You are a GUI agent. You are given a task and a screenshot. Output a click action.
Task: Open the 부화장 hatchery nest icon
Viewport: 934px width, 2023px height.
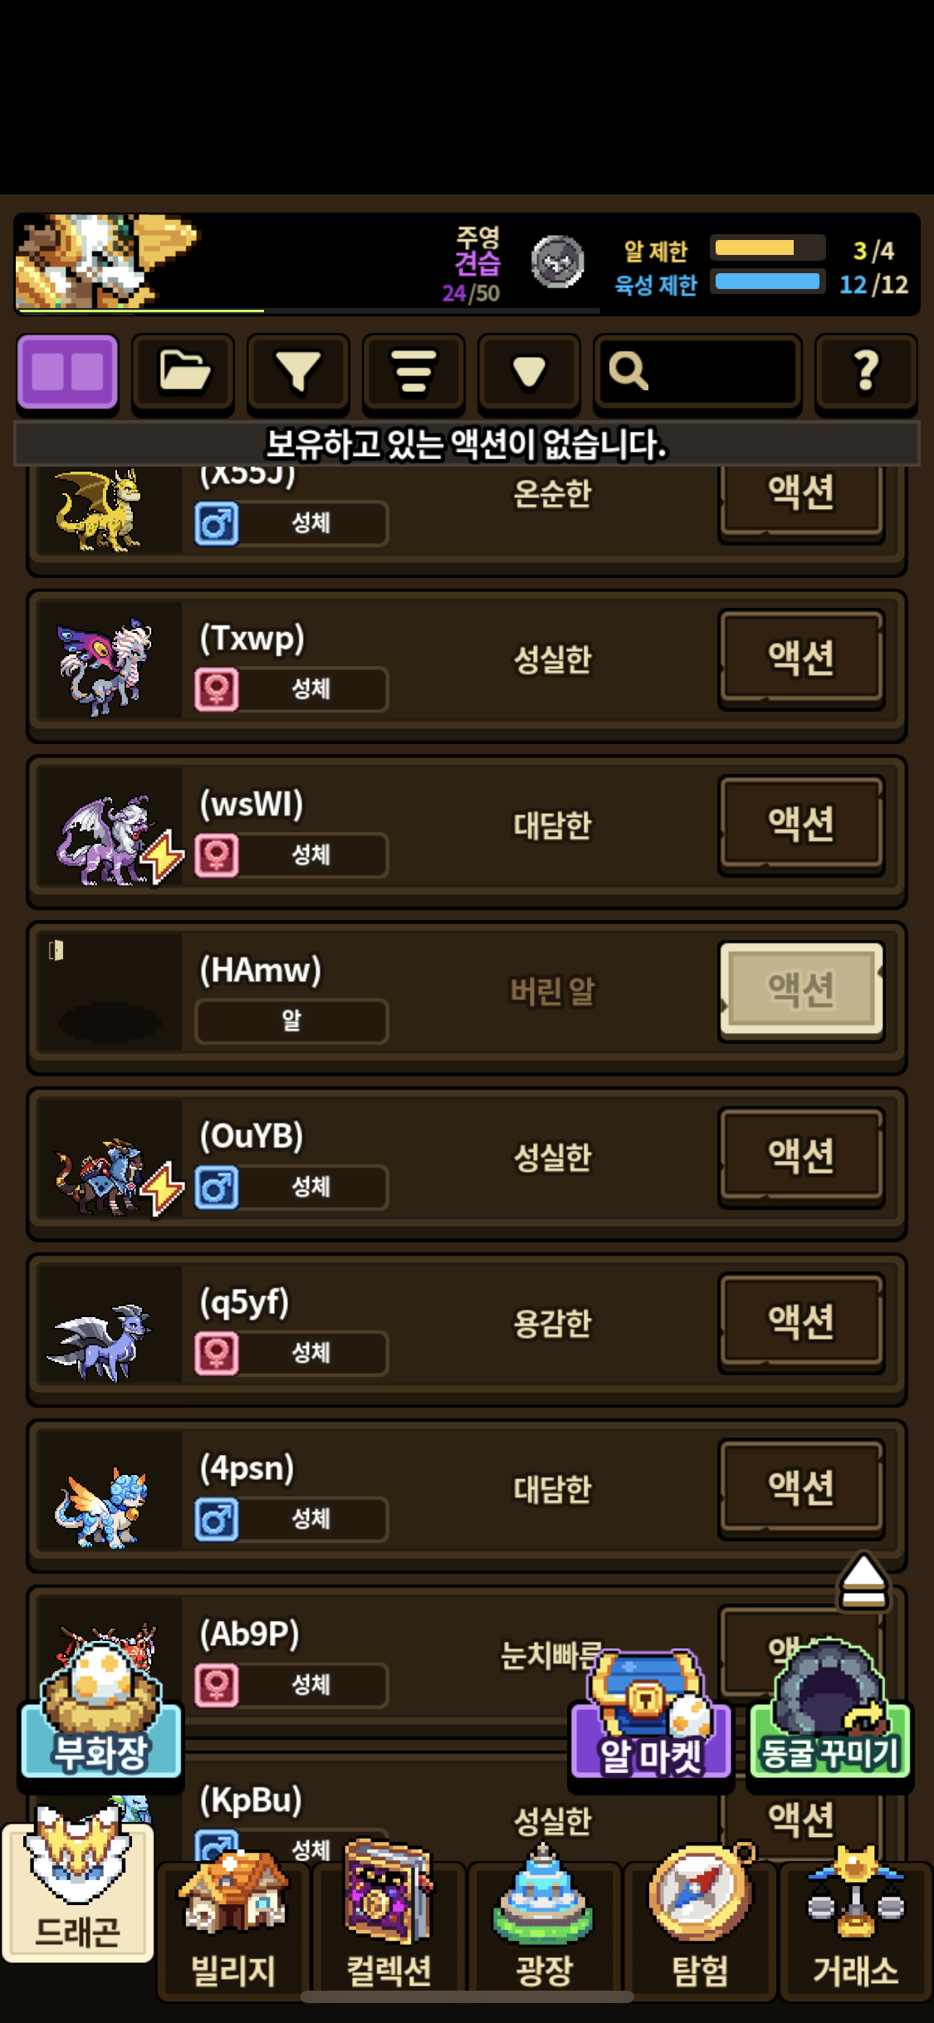click(100, 1711)
